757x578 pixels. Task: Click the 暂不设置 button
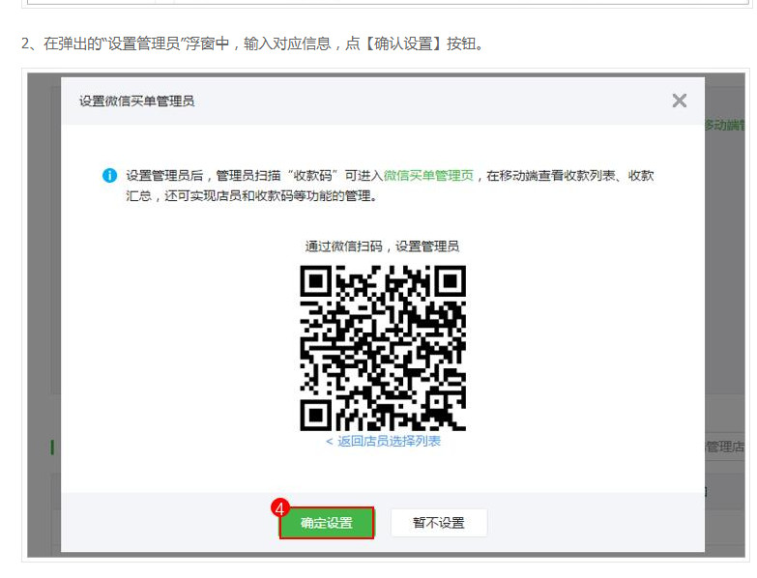[439, 523]
